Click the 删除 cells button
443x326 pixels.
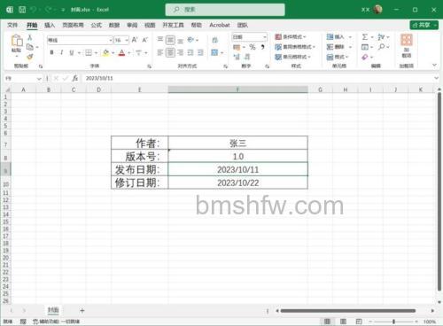(x=339, y=47)
